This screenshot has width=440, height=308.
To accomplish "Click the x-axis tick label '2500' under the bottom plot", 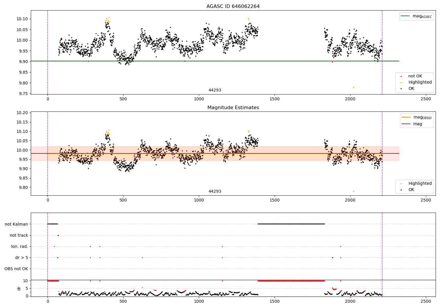I will pyautogui.click(x=426, y=301).
